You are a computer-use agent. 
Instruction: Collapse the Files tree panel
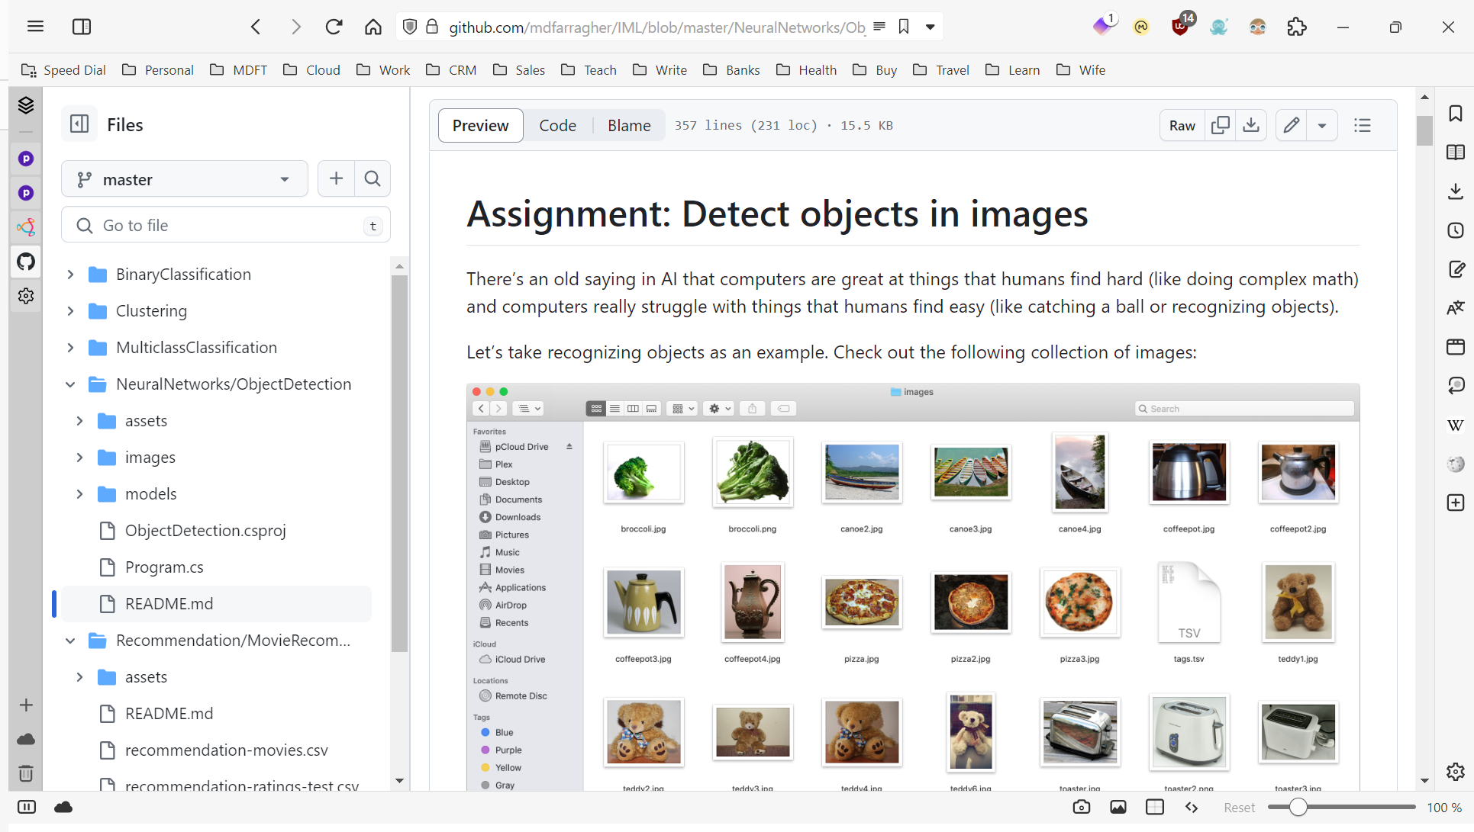tap(79, 124)
